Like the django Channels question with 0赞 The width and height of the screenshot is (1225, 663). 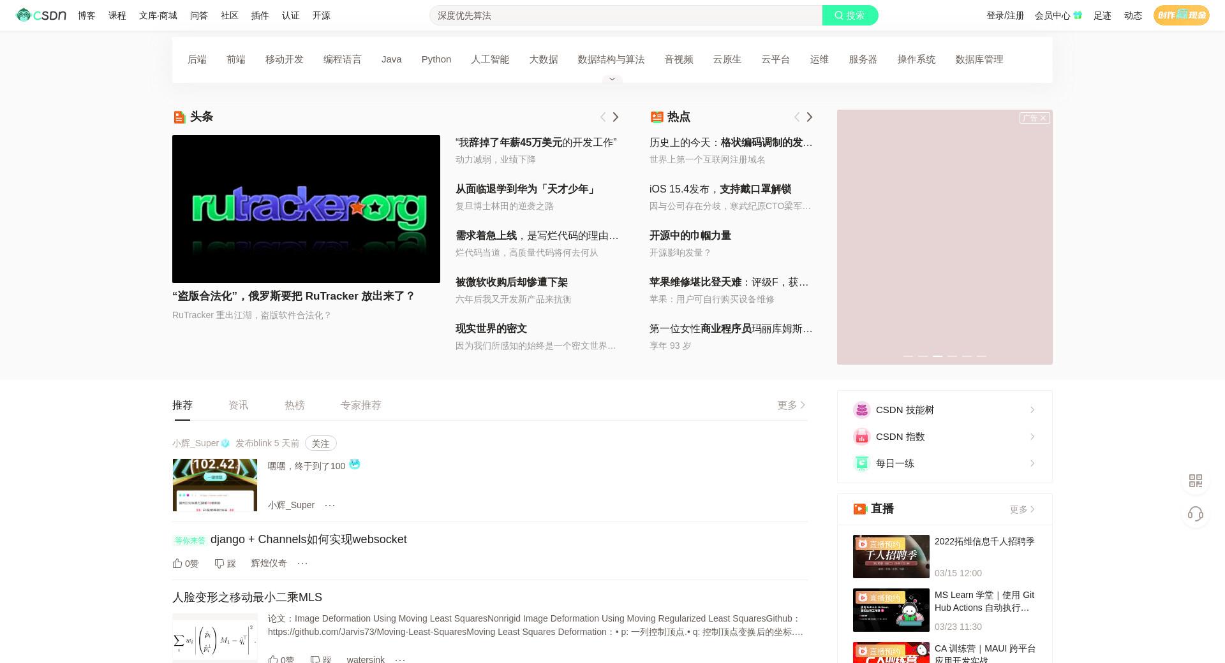186,564
